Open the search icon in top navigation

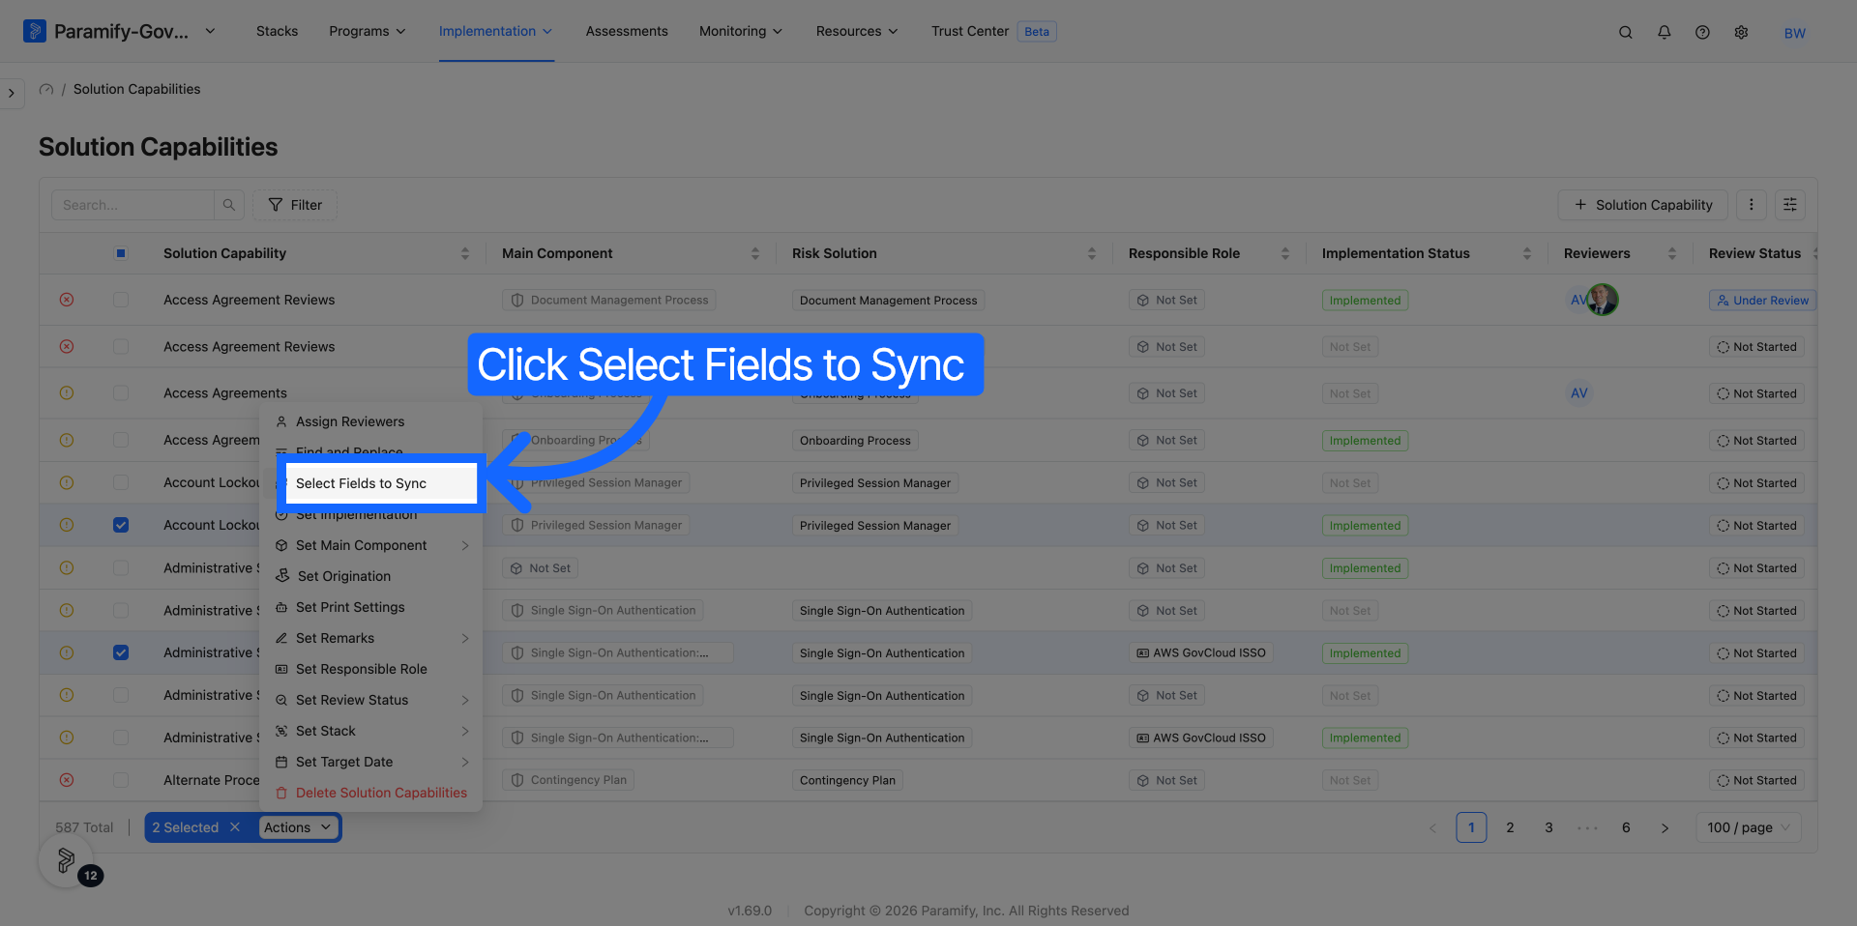tap(1626, 32)
